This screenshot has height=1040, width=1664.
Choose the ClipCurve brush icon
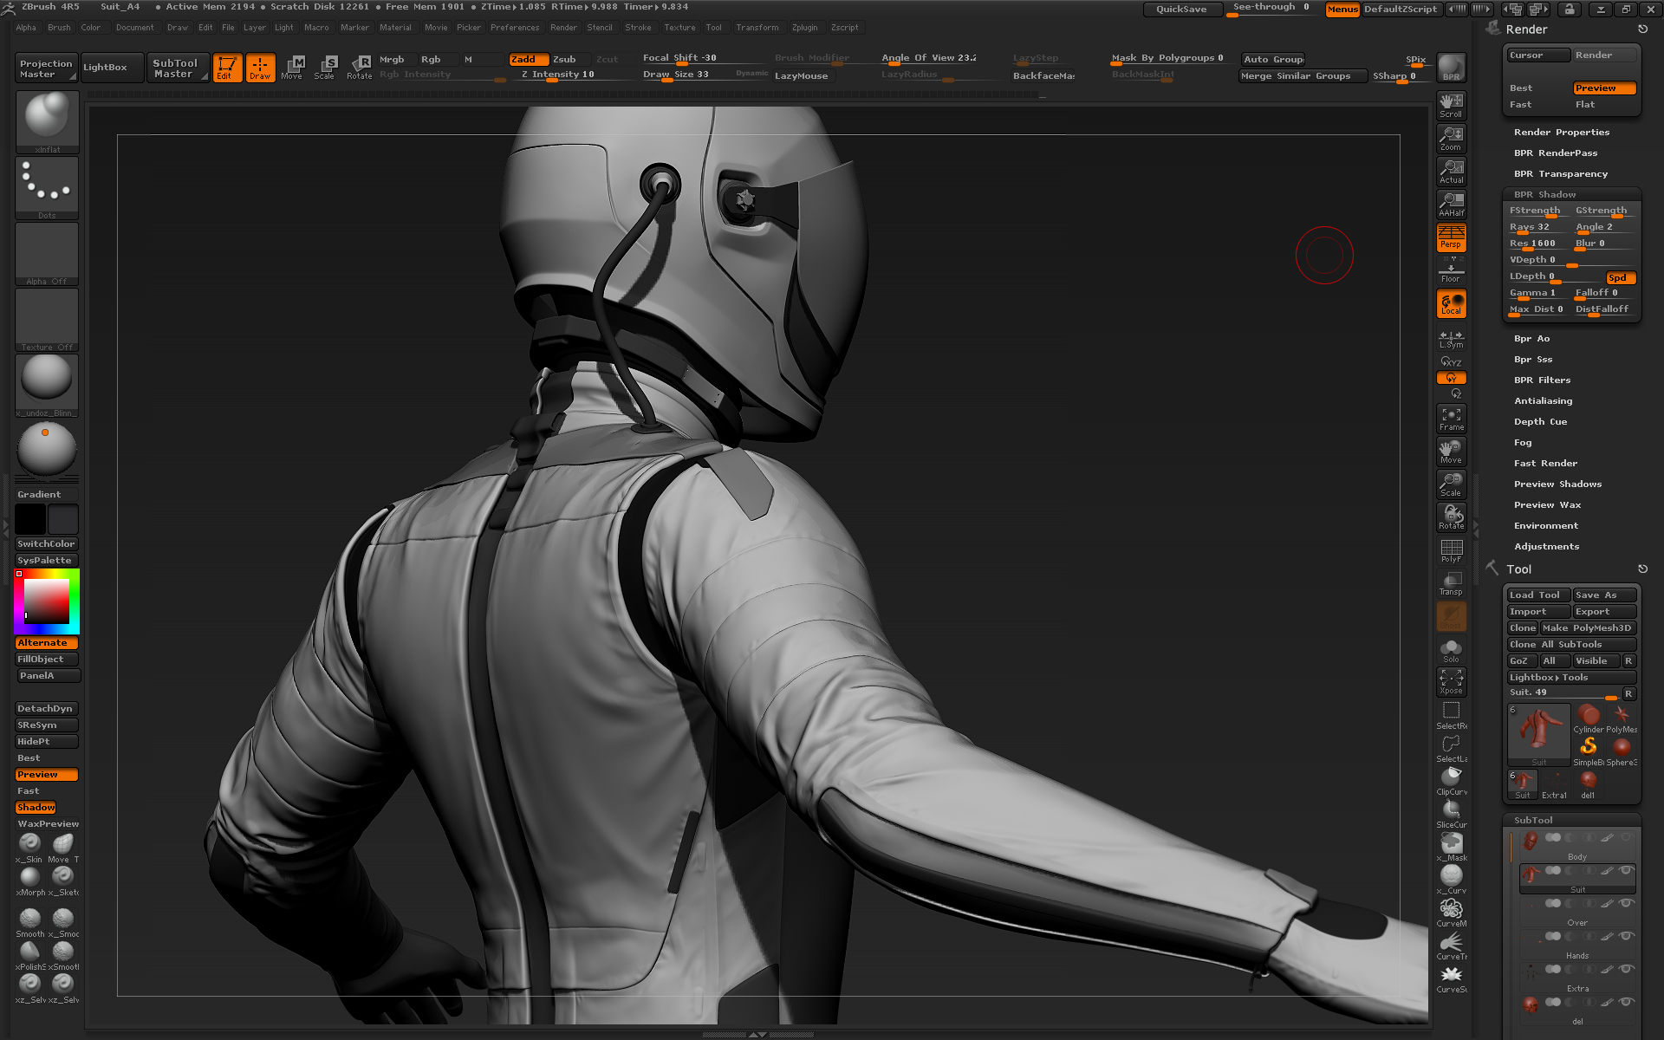(x=1451, y=783)
